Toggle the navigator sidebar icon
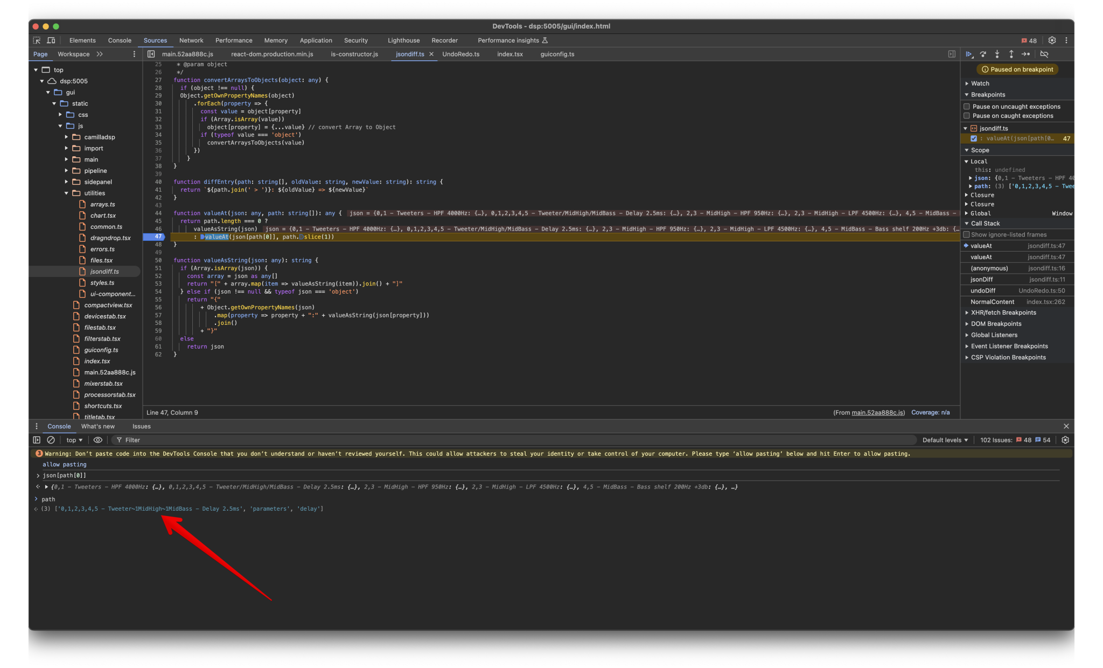Image resolution: width=1103 pixels, height=668 pixels. 151,54
